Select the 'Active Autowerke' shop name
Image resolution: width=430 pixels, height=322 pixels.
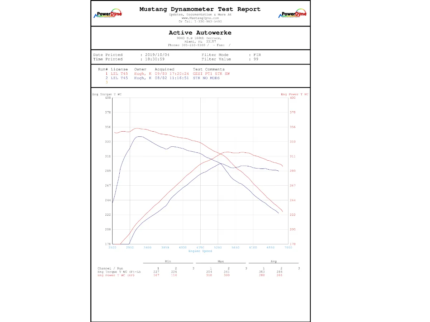click(x=200, y=33)
